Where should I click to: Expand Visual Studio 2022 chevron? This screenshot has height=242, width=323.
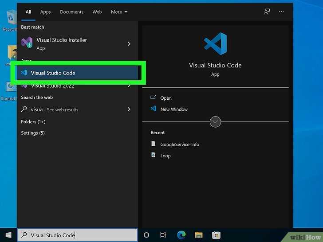(129, 86)
